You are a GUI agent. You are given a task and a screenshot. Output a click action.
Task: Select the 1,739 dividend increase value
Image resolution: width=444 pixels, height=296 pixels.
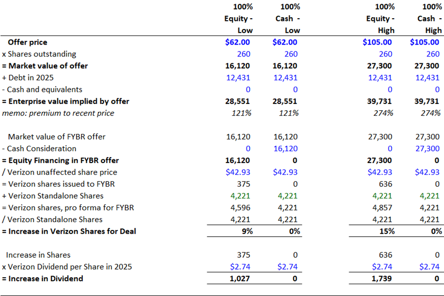tap(382, 279)
